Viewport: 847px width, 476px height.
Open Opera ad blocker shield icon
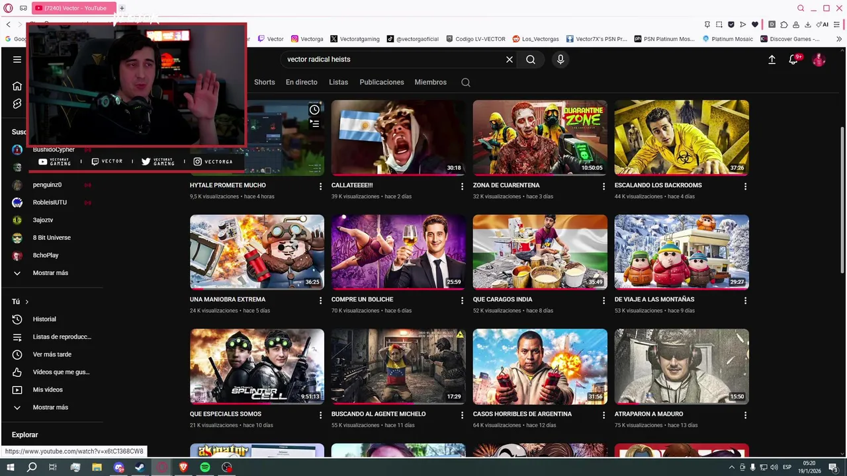pos(731,24)
